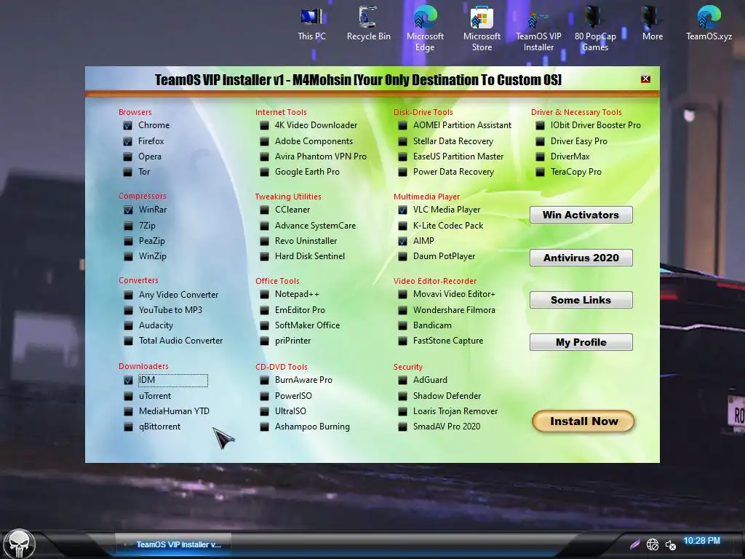Uncheck VLC Media Player checkbox
745x559 pixels.
coord(402,210)
